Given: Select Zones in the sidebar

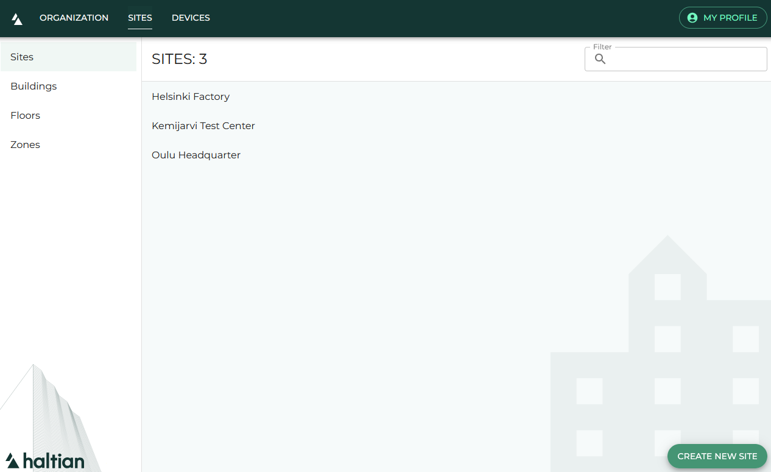Looking at the screenshot, I should pyautogui.click(x=68, y=144).
